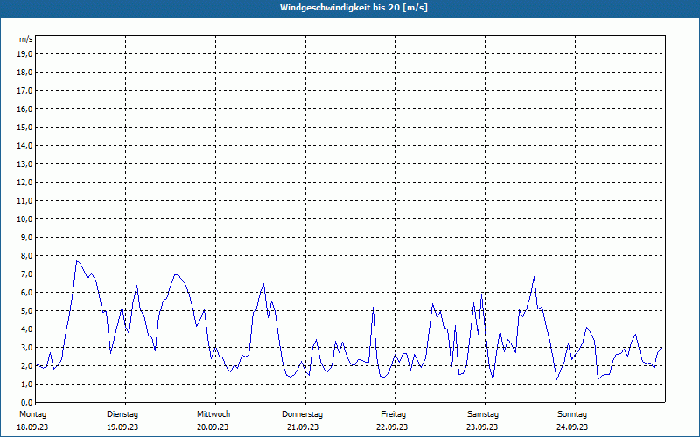This screenshot has height=437, width=700.
Task: Click the Samstag day label
Action: [483, 414]
